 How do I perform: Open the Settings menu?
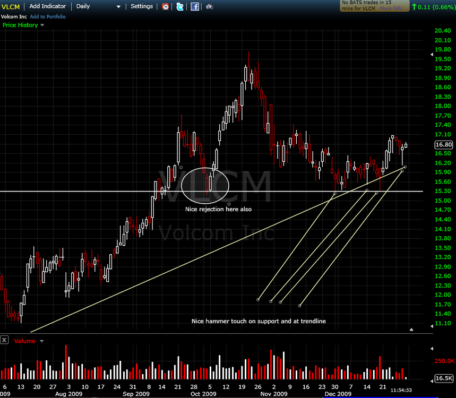click(x=142, y=6)
